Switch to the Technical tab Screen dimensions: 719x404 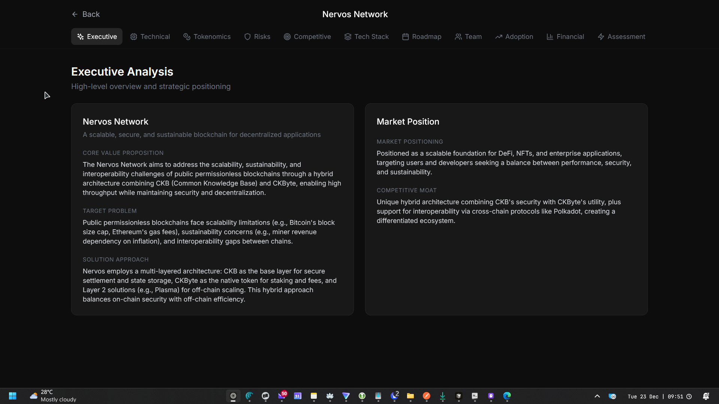[150, 37]
